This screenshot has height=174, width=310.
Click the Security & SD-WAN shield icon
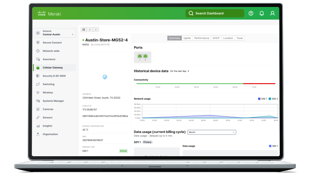pyautogui.click(x=38, y=76)
